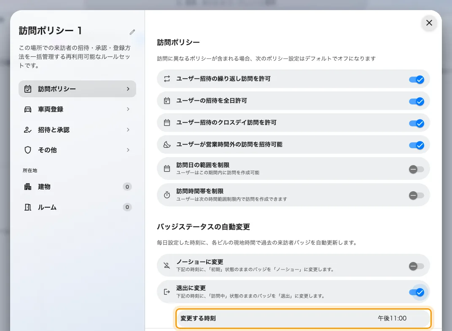
Task: Click the exit icon on 退出に変更 row
Action: pyautogui.click(x=167, y=292)
